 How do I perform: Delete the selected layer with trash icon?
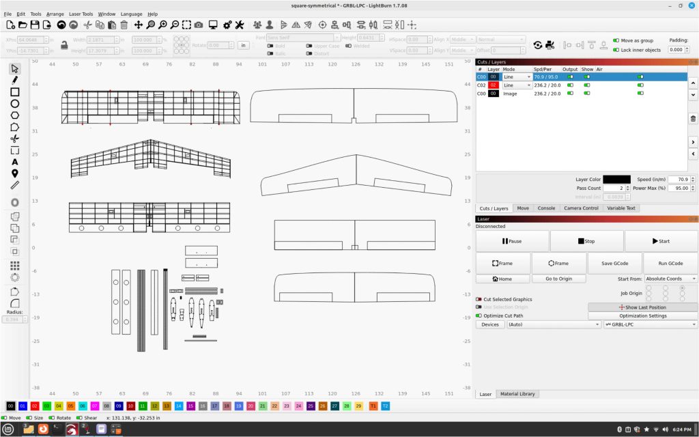tap(693, 118)
